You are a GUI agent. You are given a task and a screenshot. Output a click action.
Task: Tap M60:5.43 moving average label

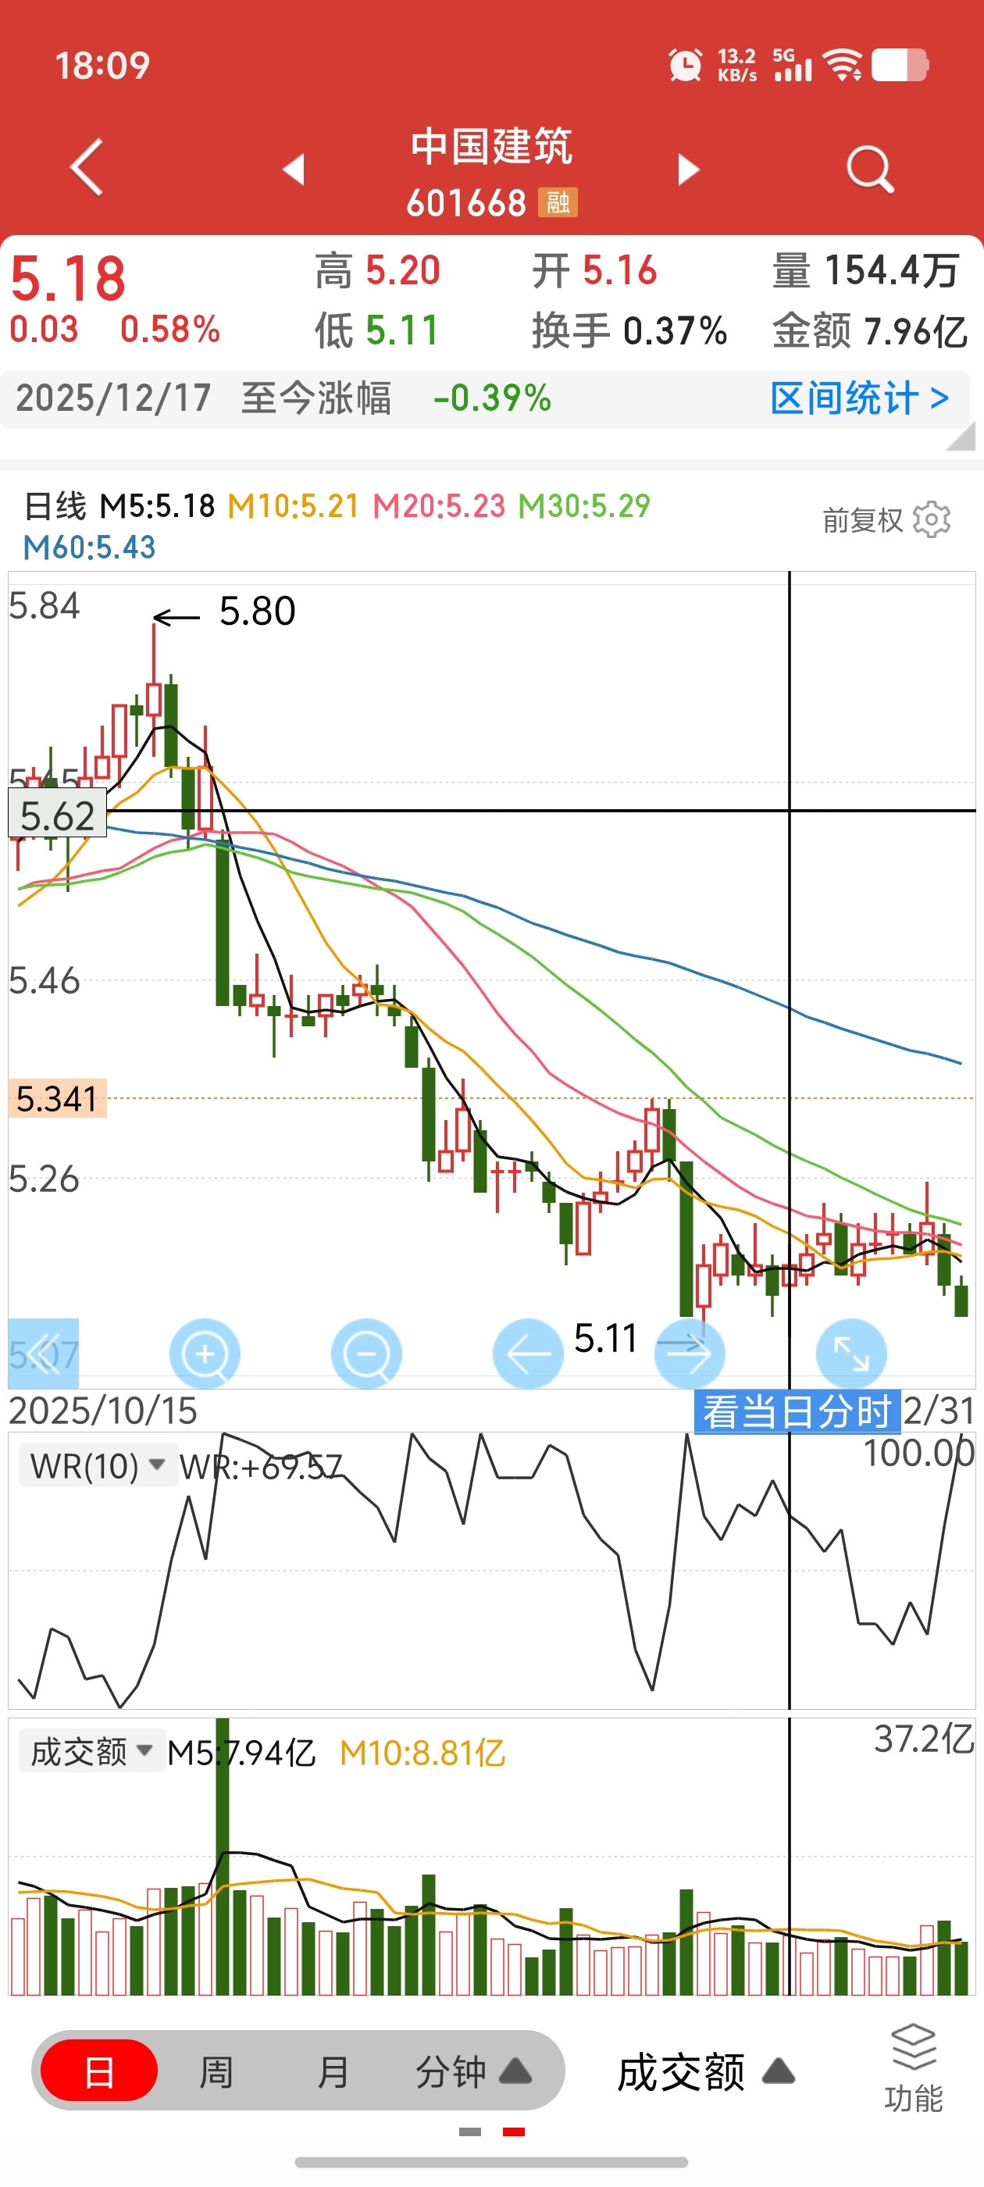89,548
